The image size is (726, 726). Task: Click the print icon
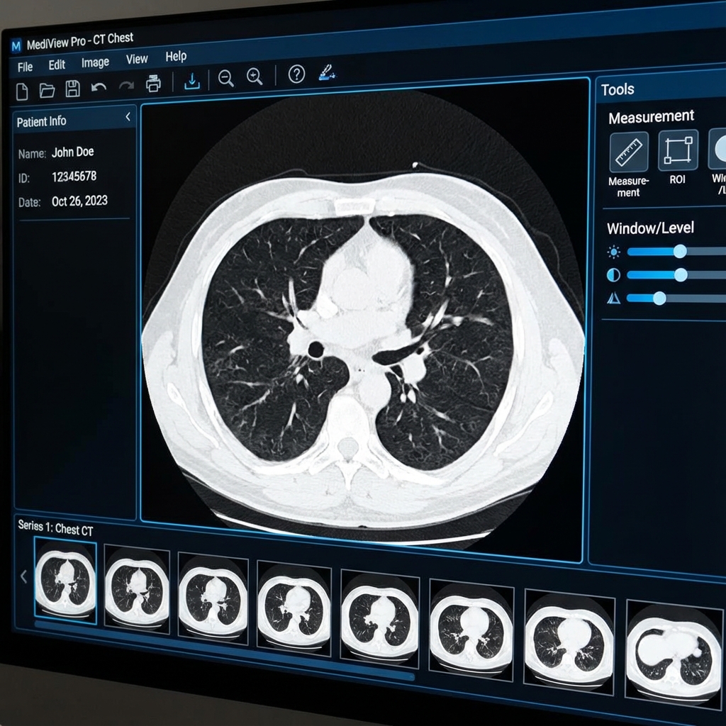tap(152, 82)
